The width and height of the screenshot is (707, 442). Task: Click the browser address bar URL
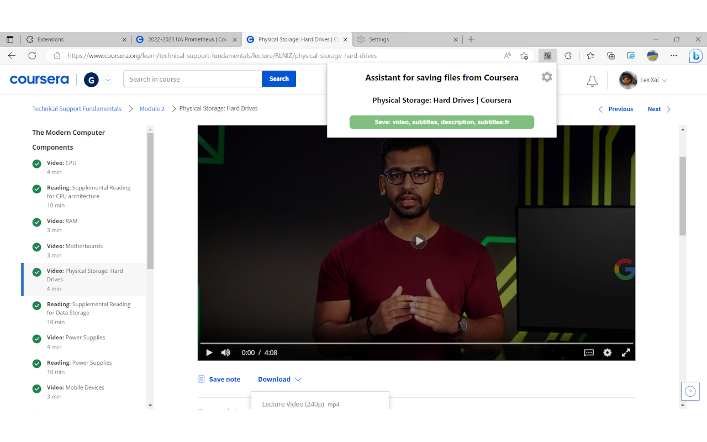(222, 55)
